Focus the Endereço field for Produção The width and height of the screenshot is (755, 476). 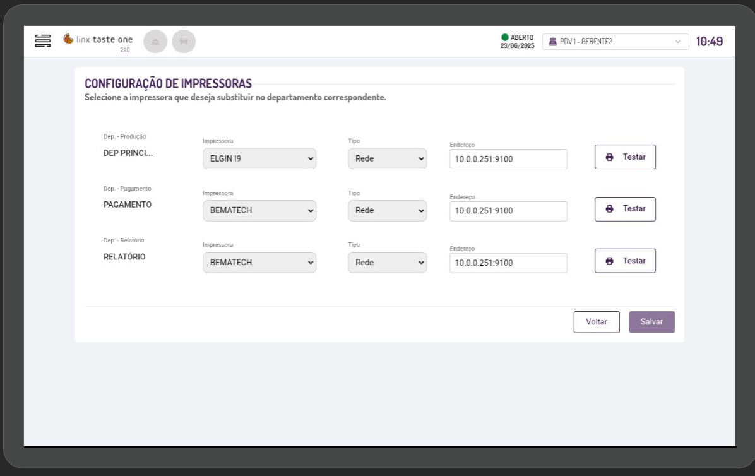tap(508, 159)
